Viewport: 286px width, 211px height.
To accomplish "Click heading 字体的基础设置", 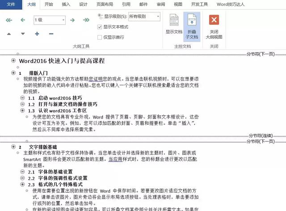I will click(x=55, y=172).
